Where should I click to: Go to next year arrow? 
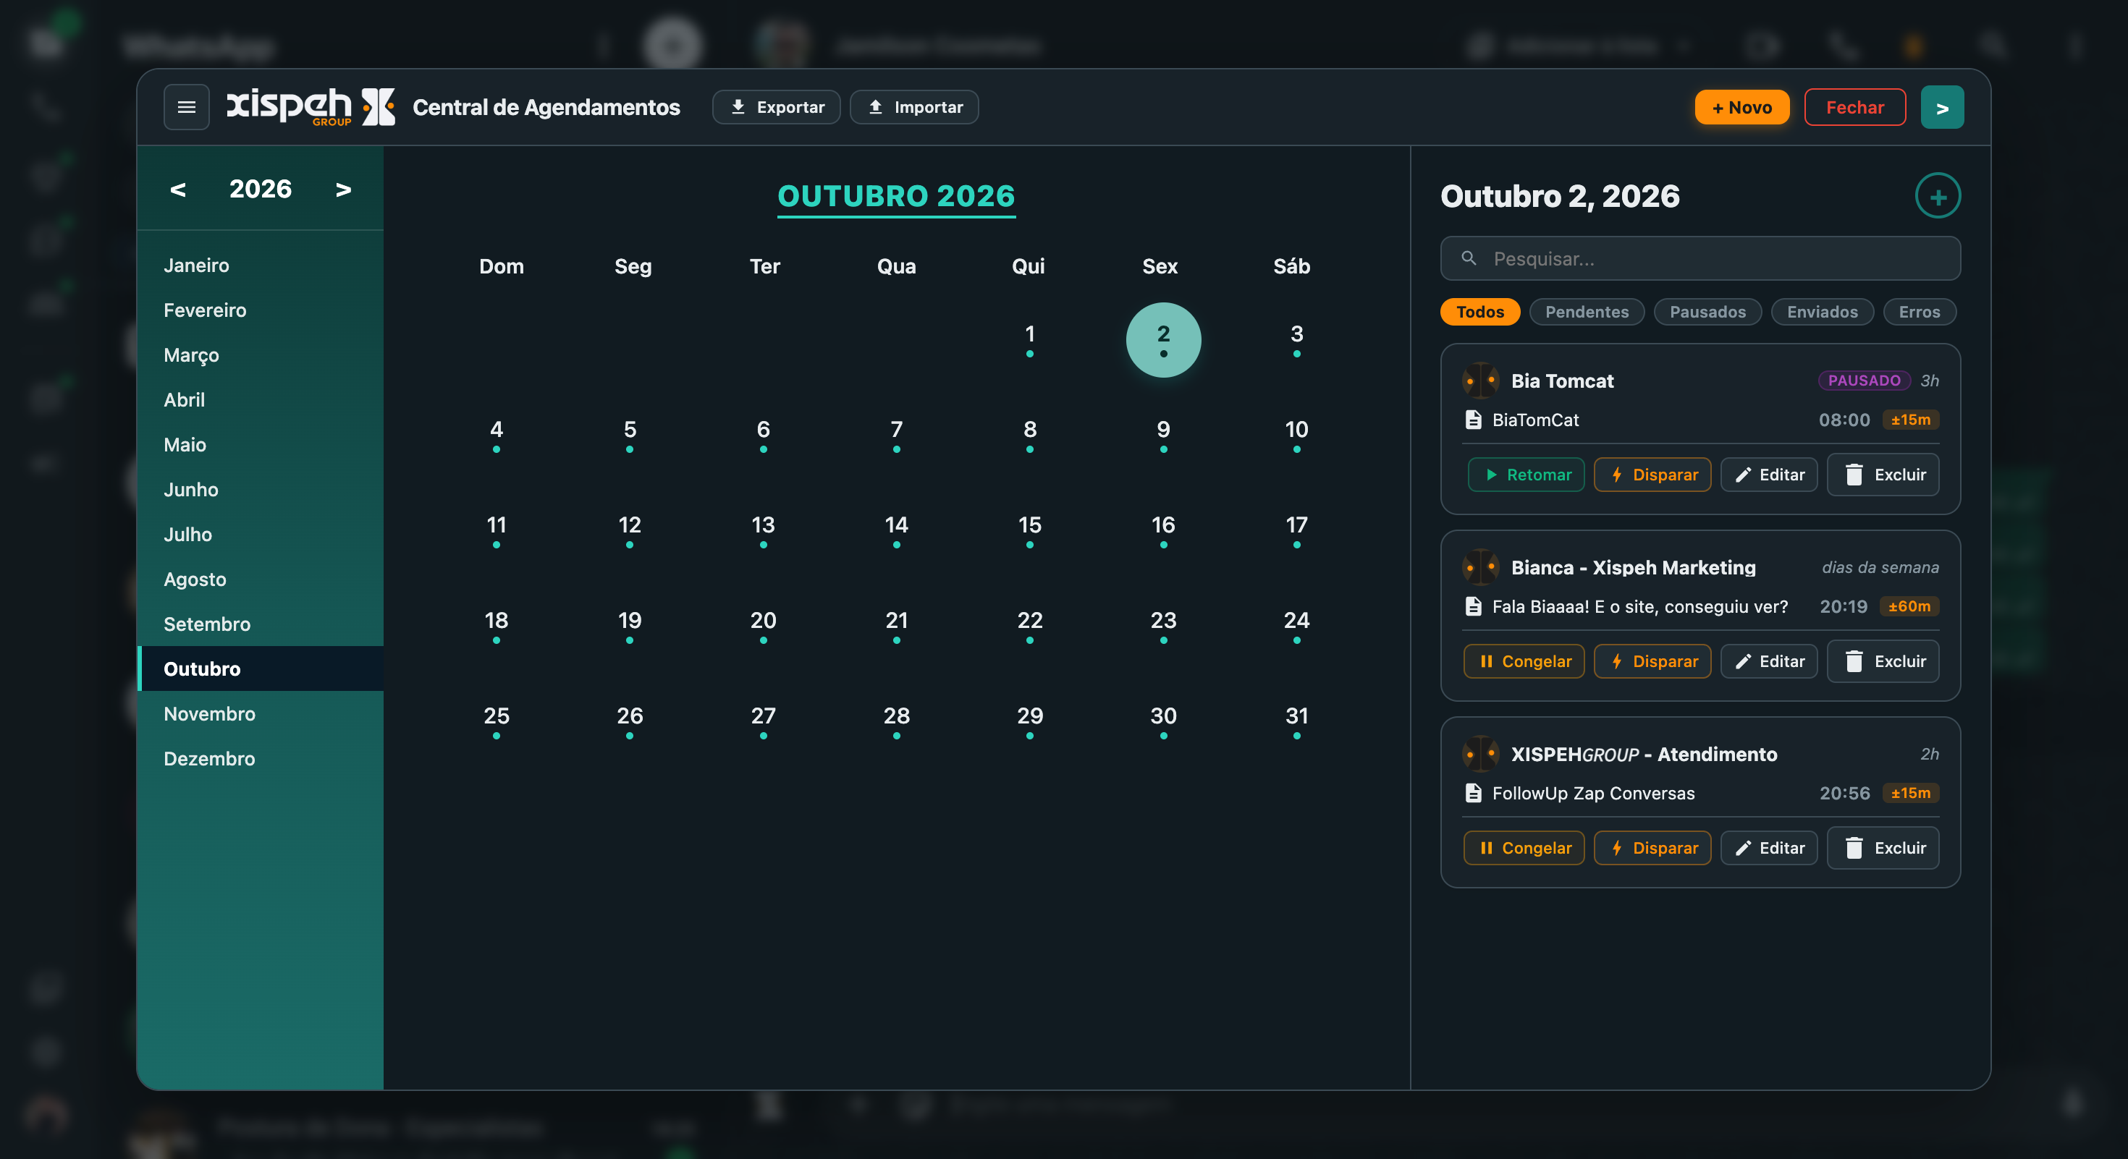coord(343,189)
